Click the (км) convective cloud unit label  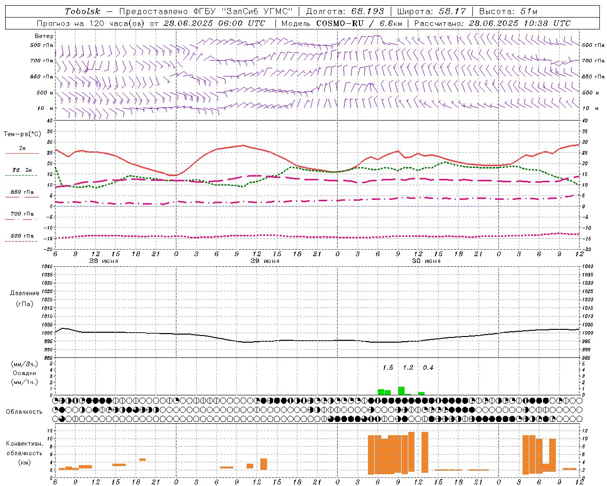(x=25, y=462)
